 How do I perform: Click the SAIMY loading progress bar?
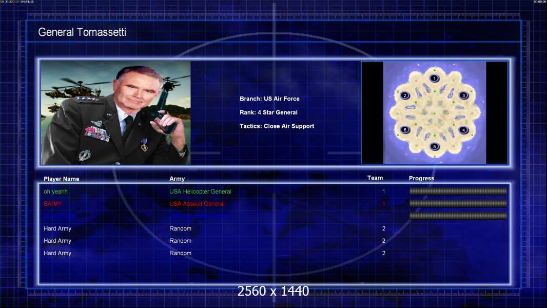[x=458, y=203]
